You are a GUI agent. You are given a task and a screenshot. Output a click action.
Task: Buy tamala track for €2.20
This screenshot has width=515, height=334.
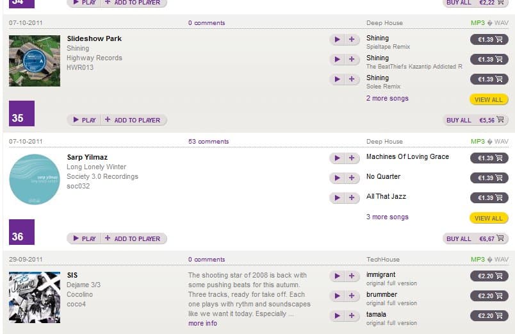(x=489, y=315)
